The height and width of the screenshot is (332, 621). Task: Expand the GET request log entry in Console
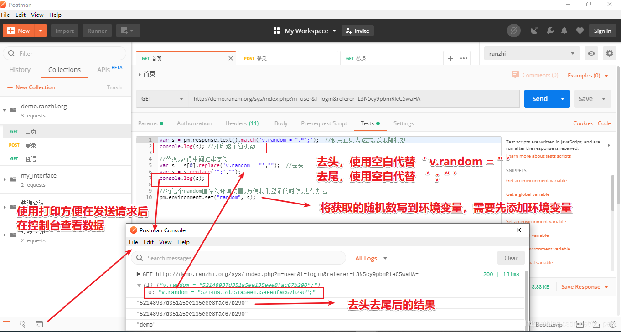[139, 274]
